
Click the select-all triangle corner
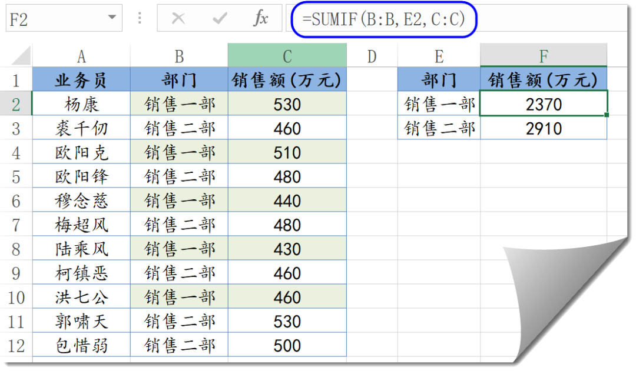point(21,55)
